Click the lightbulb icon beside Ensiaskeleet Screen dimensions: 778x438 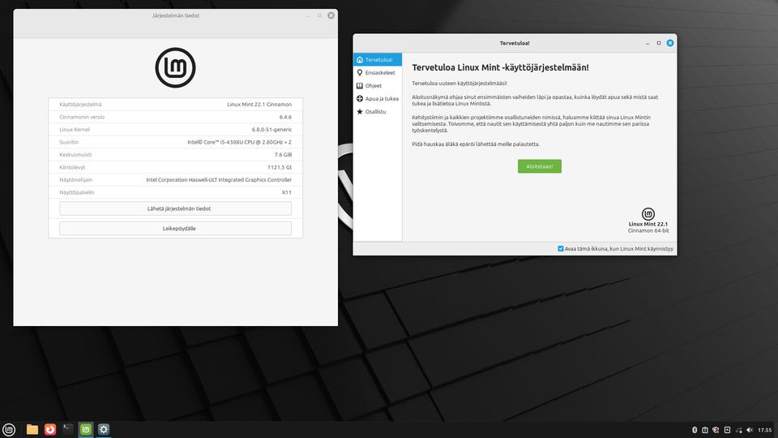[360, 72]
